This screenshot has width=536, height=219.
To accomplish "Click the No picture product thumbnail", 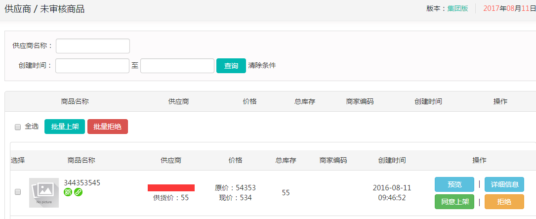I will tap(44, 193).
